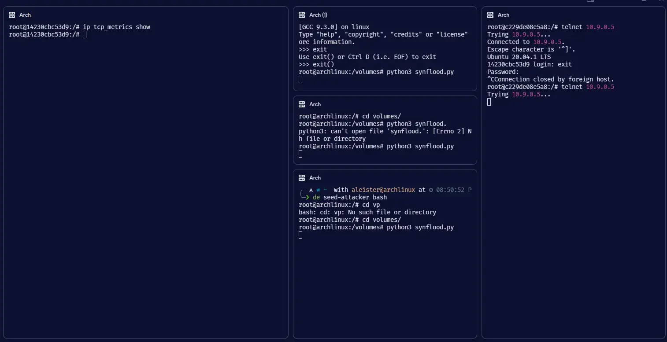Click the green prompt arrow before 'de seed-attacker bash'

point(308,198)
